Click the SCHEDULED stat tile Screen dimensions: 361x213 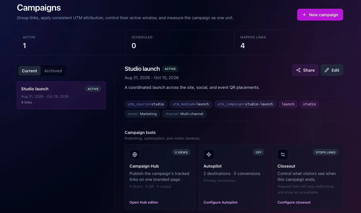180,42
